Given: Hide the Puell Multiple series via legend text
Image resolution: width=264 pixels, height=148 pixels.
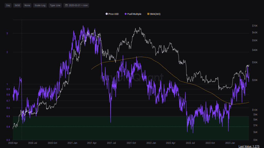Looking at the screenshot, I should (x=134, y=14).
